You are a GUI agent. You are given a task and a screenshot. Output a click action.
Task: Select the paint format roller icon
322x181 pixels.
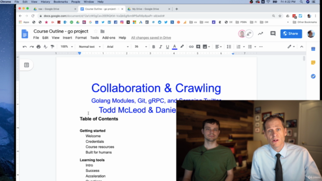coord(52,47)
